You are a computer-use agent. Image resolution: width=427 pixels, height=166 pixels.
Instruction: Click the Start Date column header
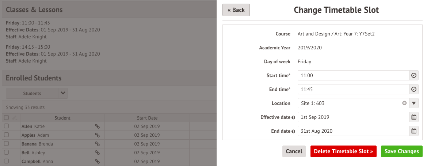click(x=147, y=118)
